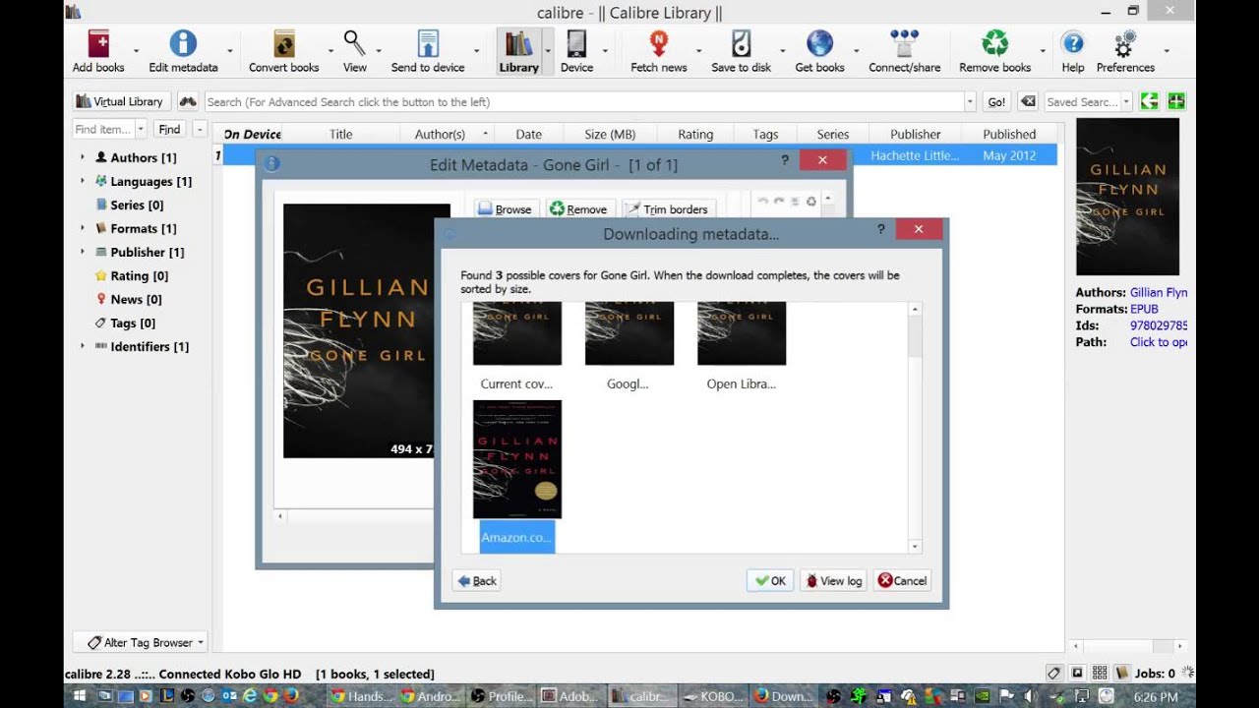Click the Get books globe icon
The height and width of the screenshot is (708, 1259).
coord(819,43)
